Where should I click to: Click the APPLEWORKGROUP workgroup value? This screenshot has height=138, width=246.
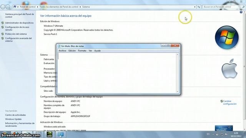click(x=80, y=117)
